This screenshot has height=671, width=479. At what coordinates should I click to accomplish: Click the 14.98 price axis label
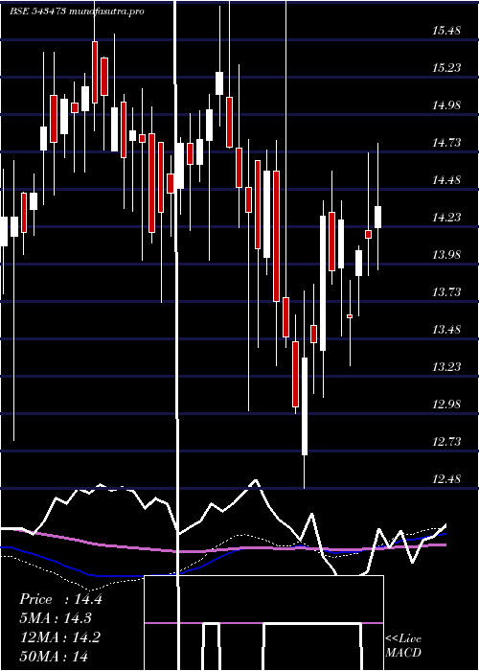click(446, 105)
